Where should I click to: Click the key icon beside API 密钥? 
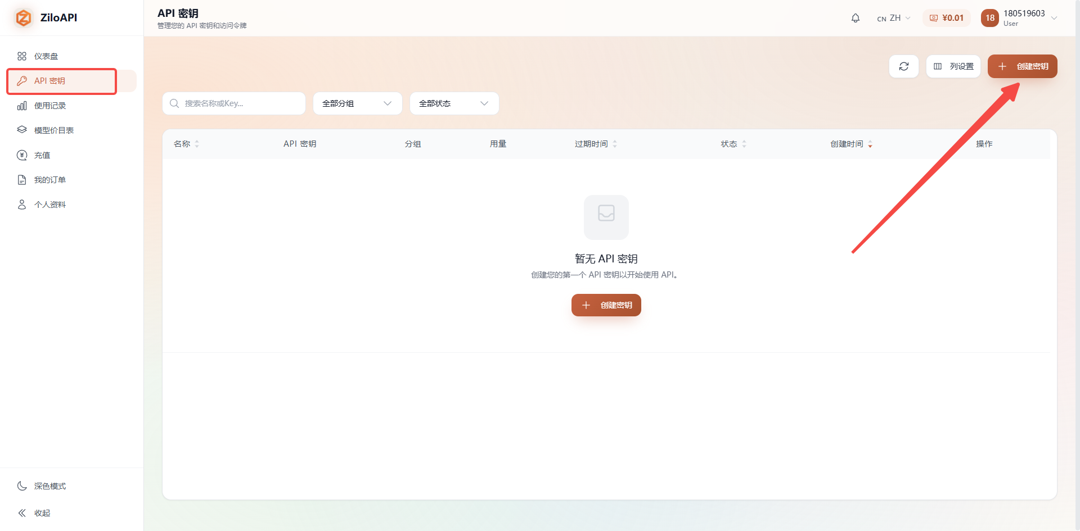[x=22, y=81]
